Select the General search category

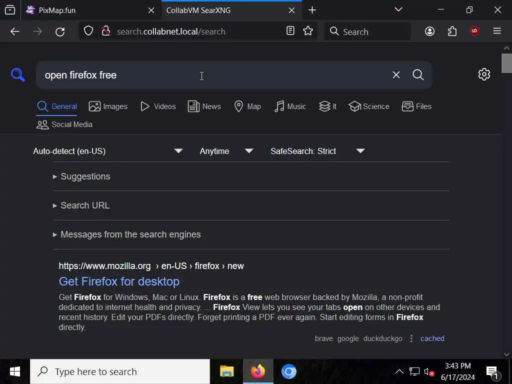[x=57, y=106]
